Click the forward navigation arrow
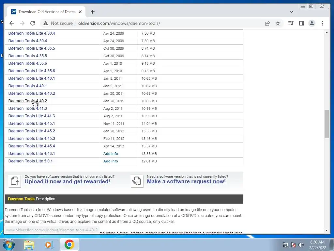 pyautogui.click(x=22, y=23)
